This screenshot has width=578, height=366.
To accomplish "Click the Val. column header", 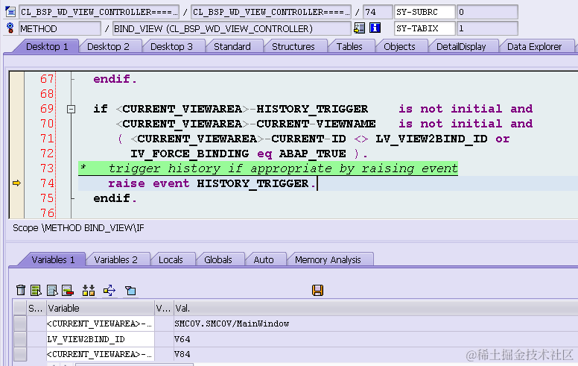I will tap(375, 308).
